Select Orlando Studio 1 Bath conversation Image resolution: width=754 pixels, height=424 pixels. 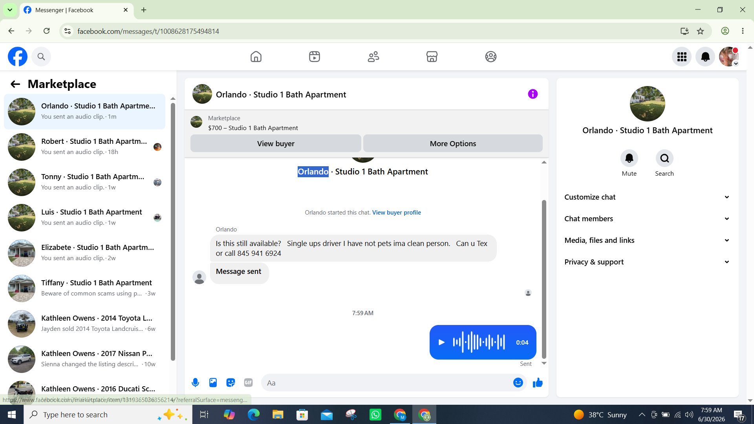(84, 112)
